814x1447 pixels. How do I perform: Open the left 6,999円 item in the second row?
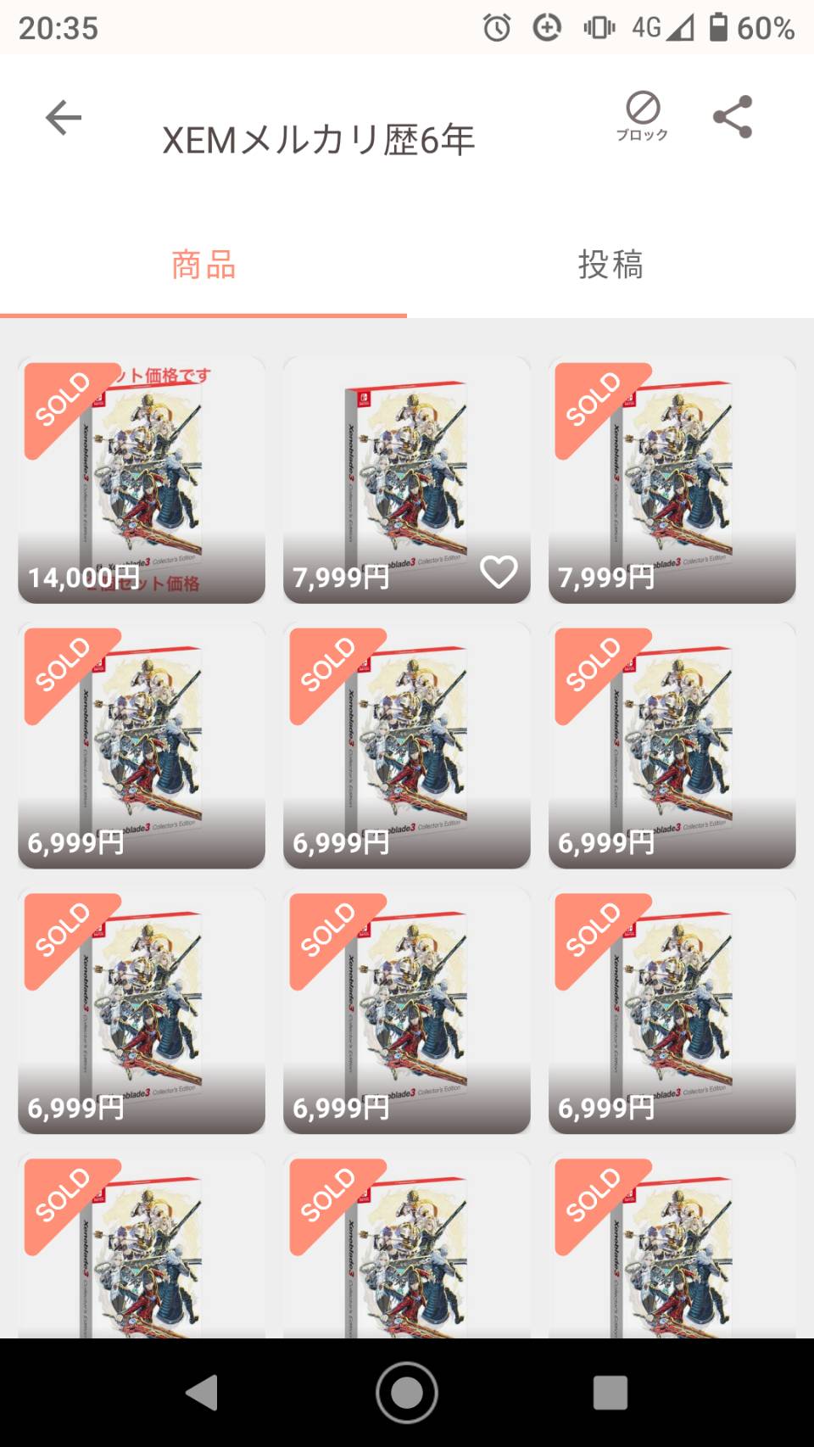click(x=142, y=746)
